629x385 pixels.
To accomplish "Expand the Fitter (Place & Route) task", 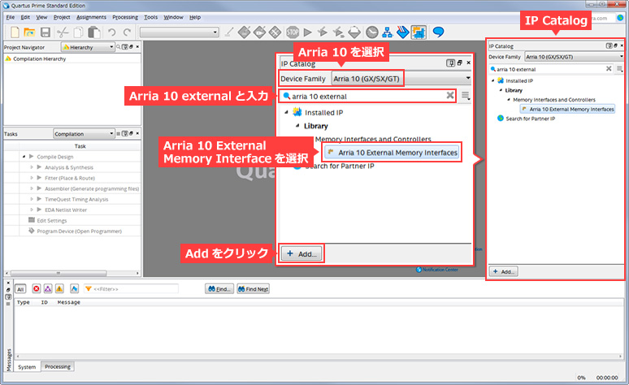I will 32,178.
